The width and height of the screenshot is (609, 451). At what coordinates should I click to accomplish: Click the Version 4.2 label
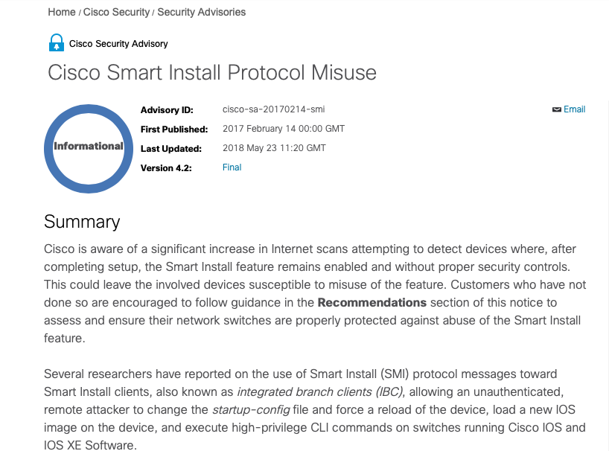(166, 168)
